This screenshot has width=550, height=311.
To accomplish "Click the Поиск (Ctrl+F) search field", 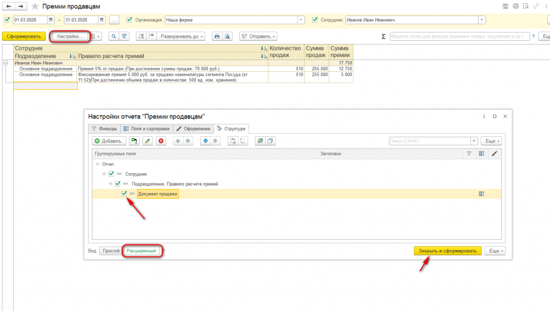I will (430, 141).
